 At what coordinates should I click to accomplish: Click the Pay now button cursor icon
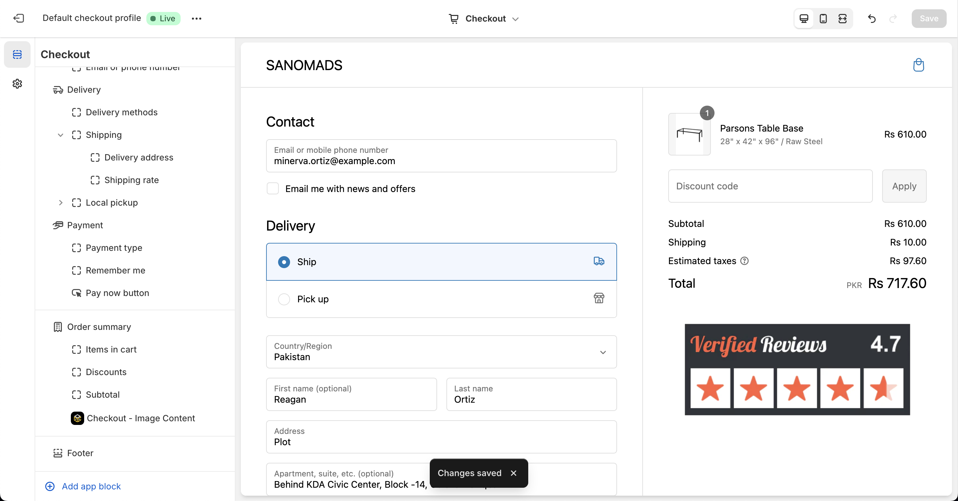(77, 293)
